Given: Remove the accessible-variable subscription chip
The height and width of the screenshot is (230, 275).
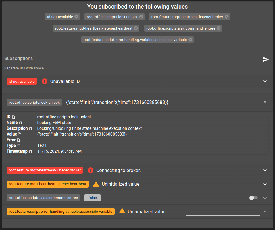Looking at the screenshot, I should click(190, 40).
